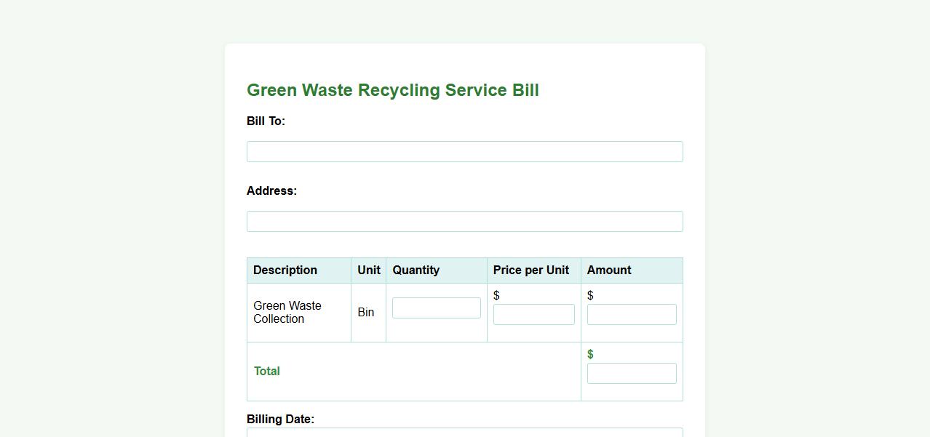Click the Green Waste Recycling Service Bill heading

(392, 90)
